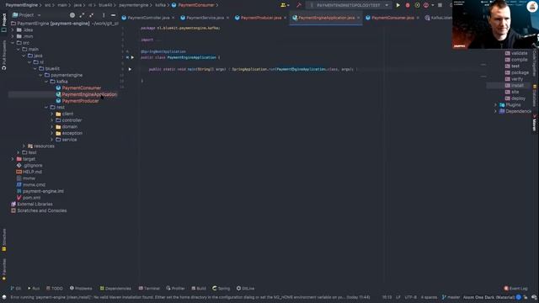This screenshot has height=303, width=539.
Task: Collapse the kafka package
Action: tap(46, 82)
